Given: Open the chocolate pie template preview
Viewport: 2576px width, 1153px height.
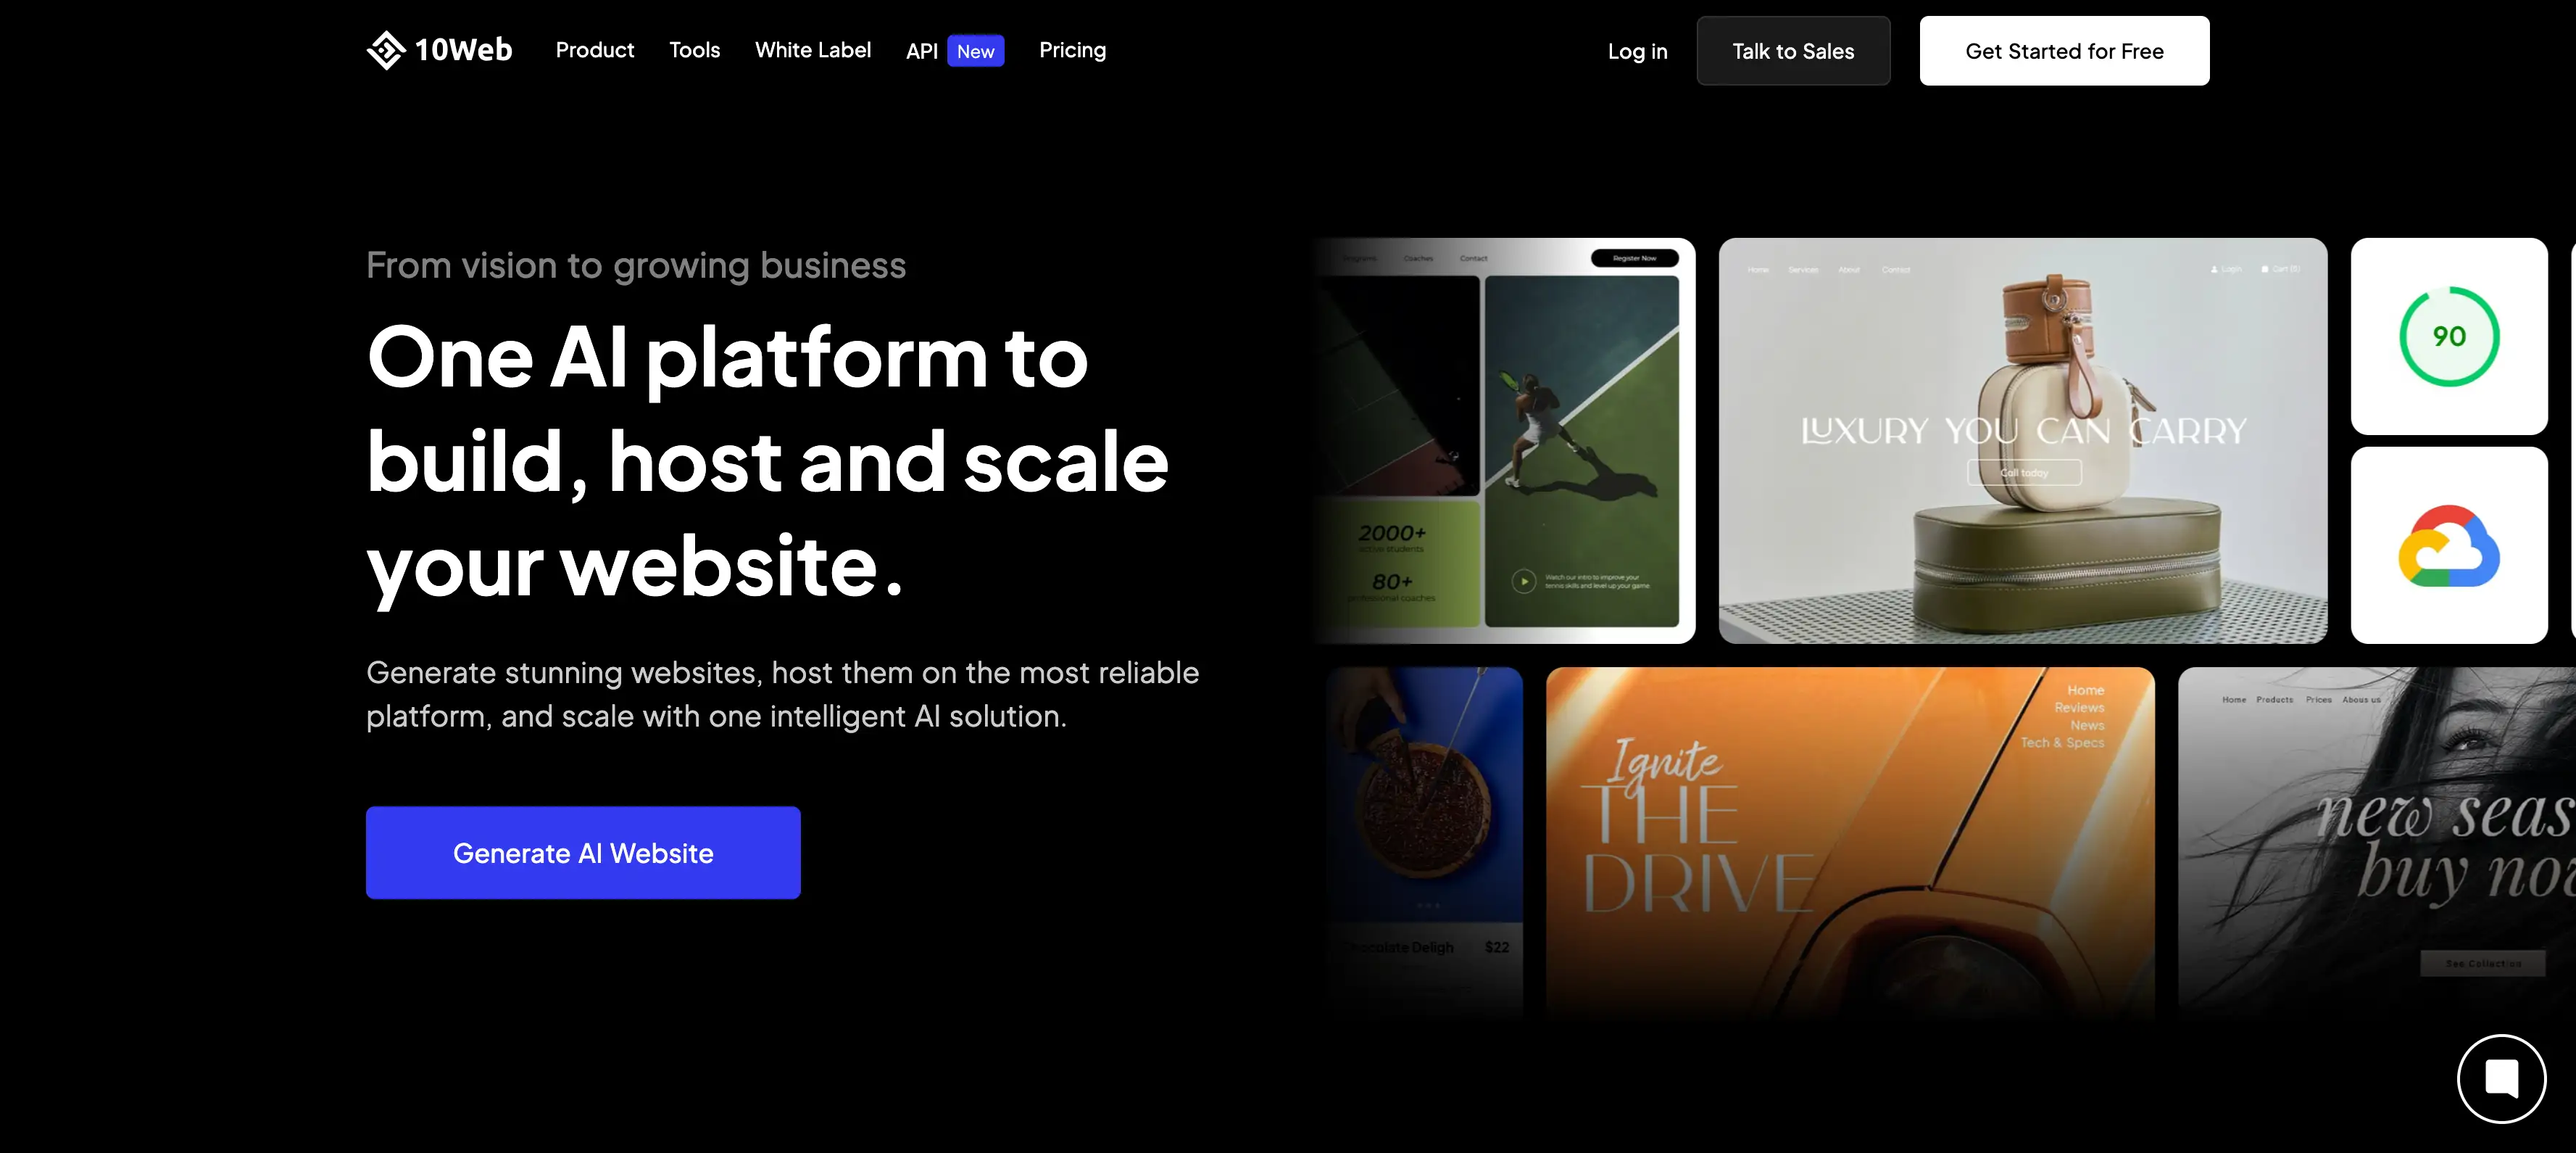Looking at the screenshot, I should (x=1425, y=843).
